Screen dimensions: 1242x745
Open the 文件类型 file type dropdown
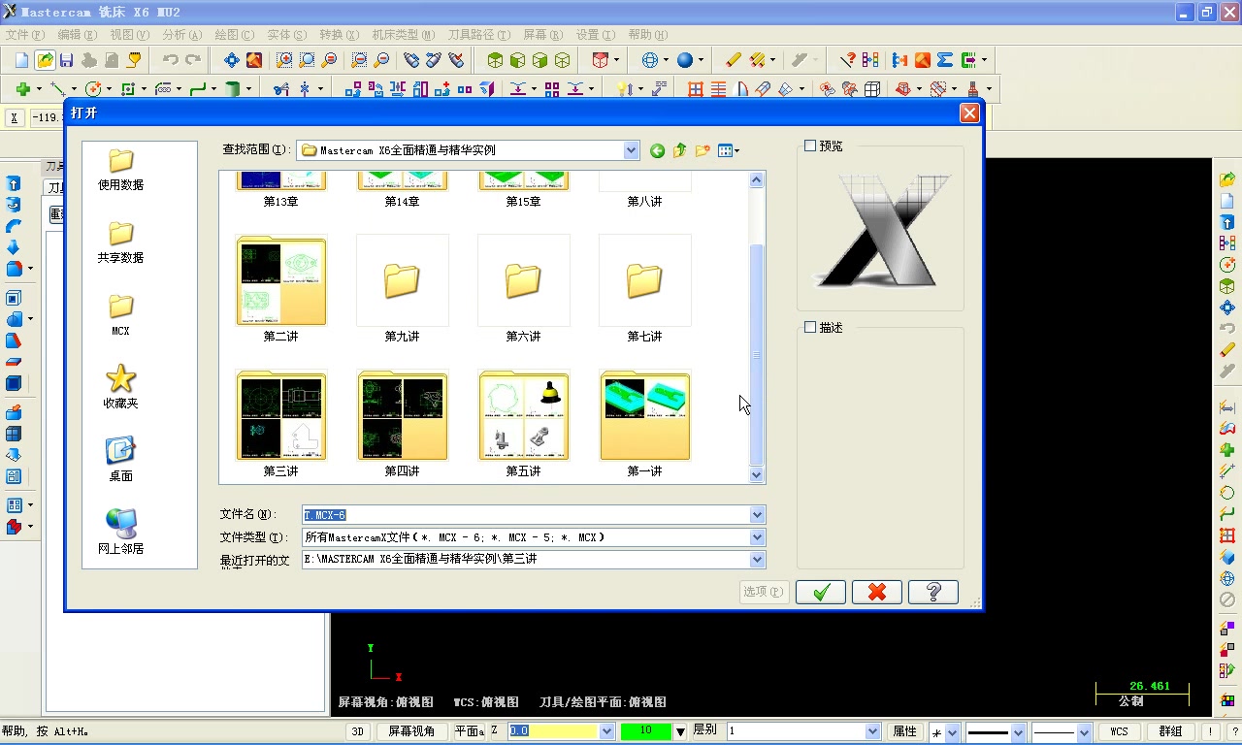tap(757, 536)
